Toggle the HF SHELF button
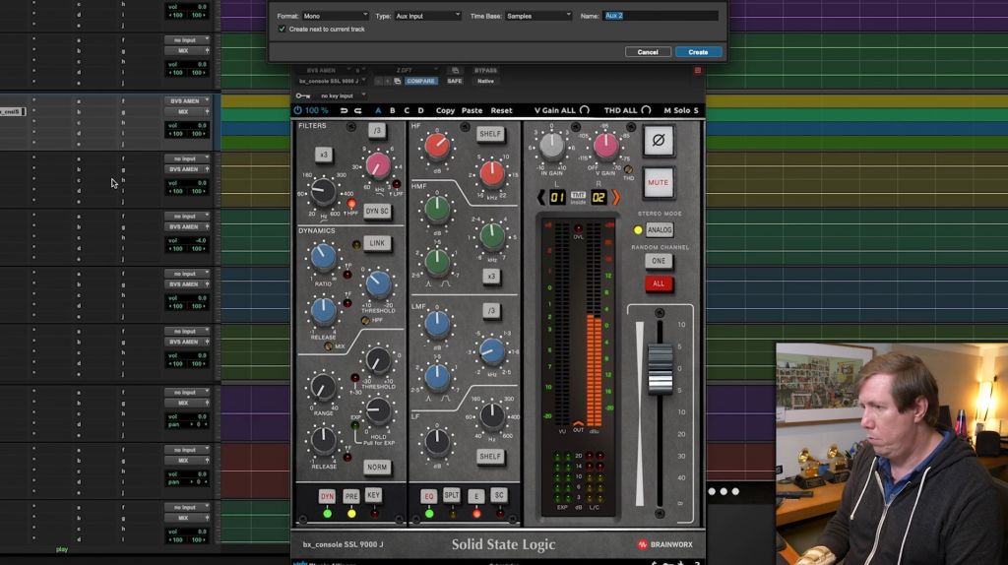Image resolution: width=1008 pixels, height=565 pixels. tap(490, 134)
